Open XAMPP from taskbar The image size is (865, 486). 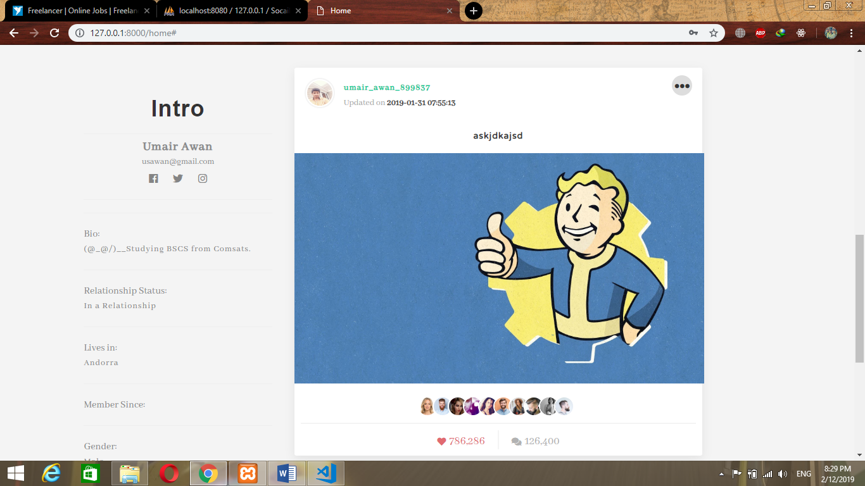coord(248,473)
